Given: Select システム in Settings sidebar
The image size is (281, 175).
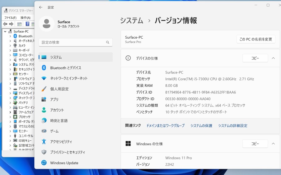Looking at the screenshot, I should coord(76,57).
